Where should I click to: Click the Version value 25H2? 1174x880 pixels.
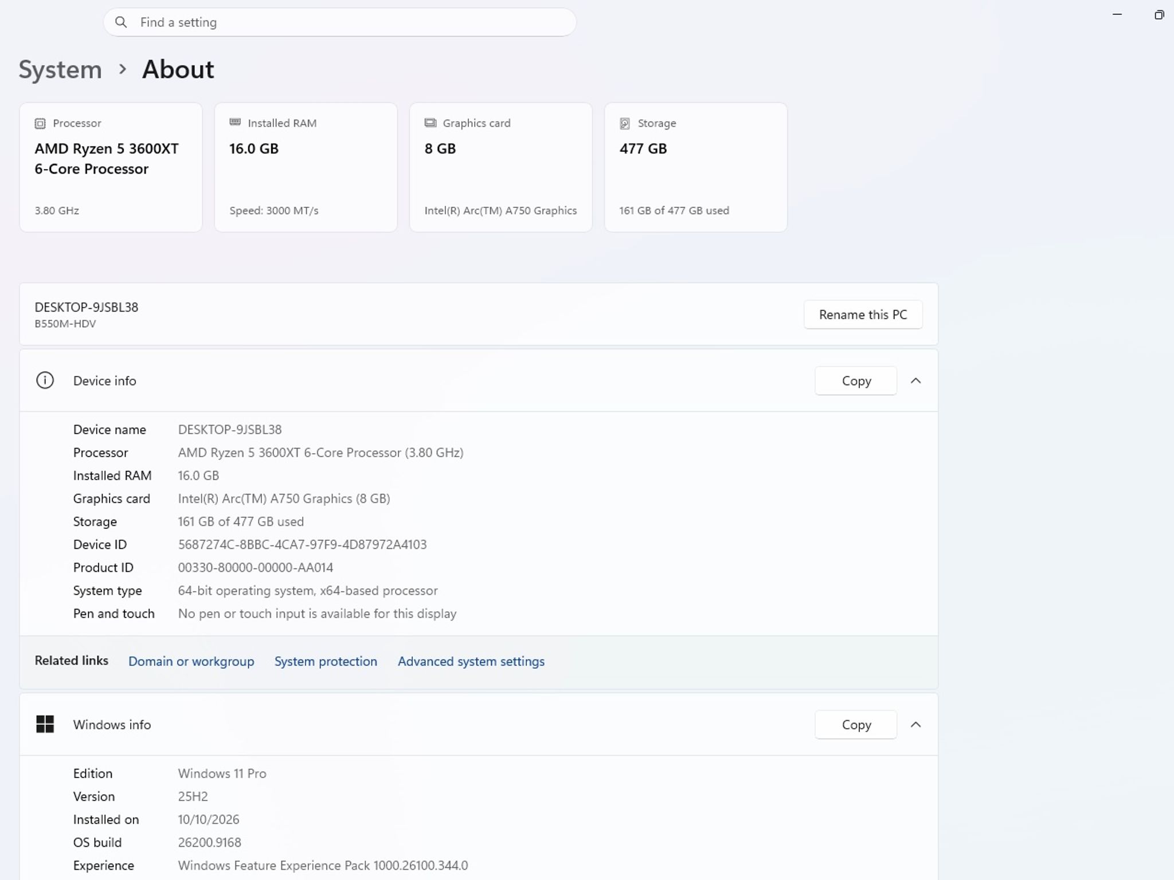[x=193, y=796]
